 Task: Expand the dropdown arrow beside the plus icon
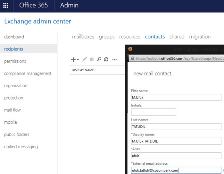pyautogui.click(x=78, y=60)
